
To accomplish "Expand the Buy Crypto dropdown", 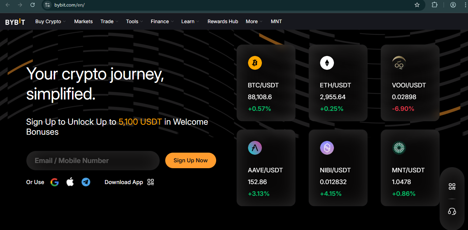I will click(x=51, y=21).
